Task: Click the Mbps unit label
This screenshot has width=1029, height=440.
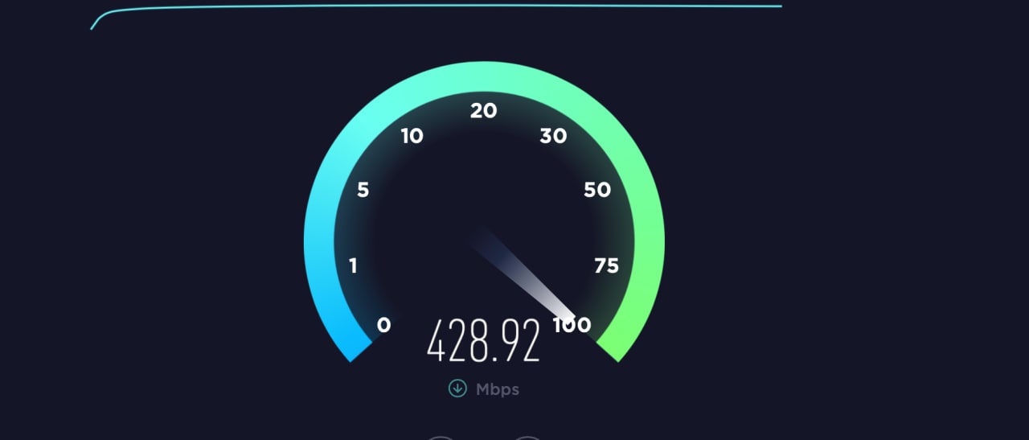Action: 498,389
